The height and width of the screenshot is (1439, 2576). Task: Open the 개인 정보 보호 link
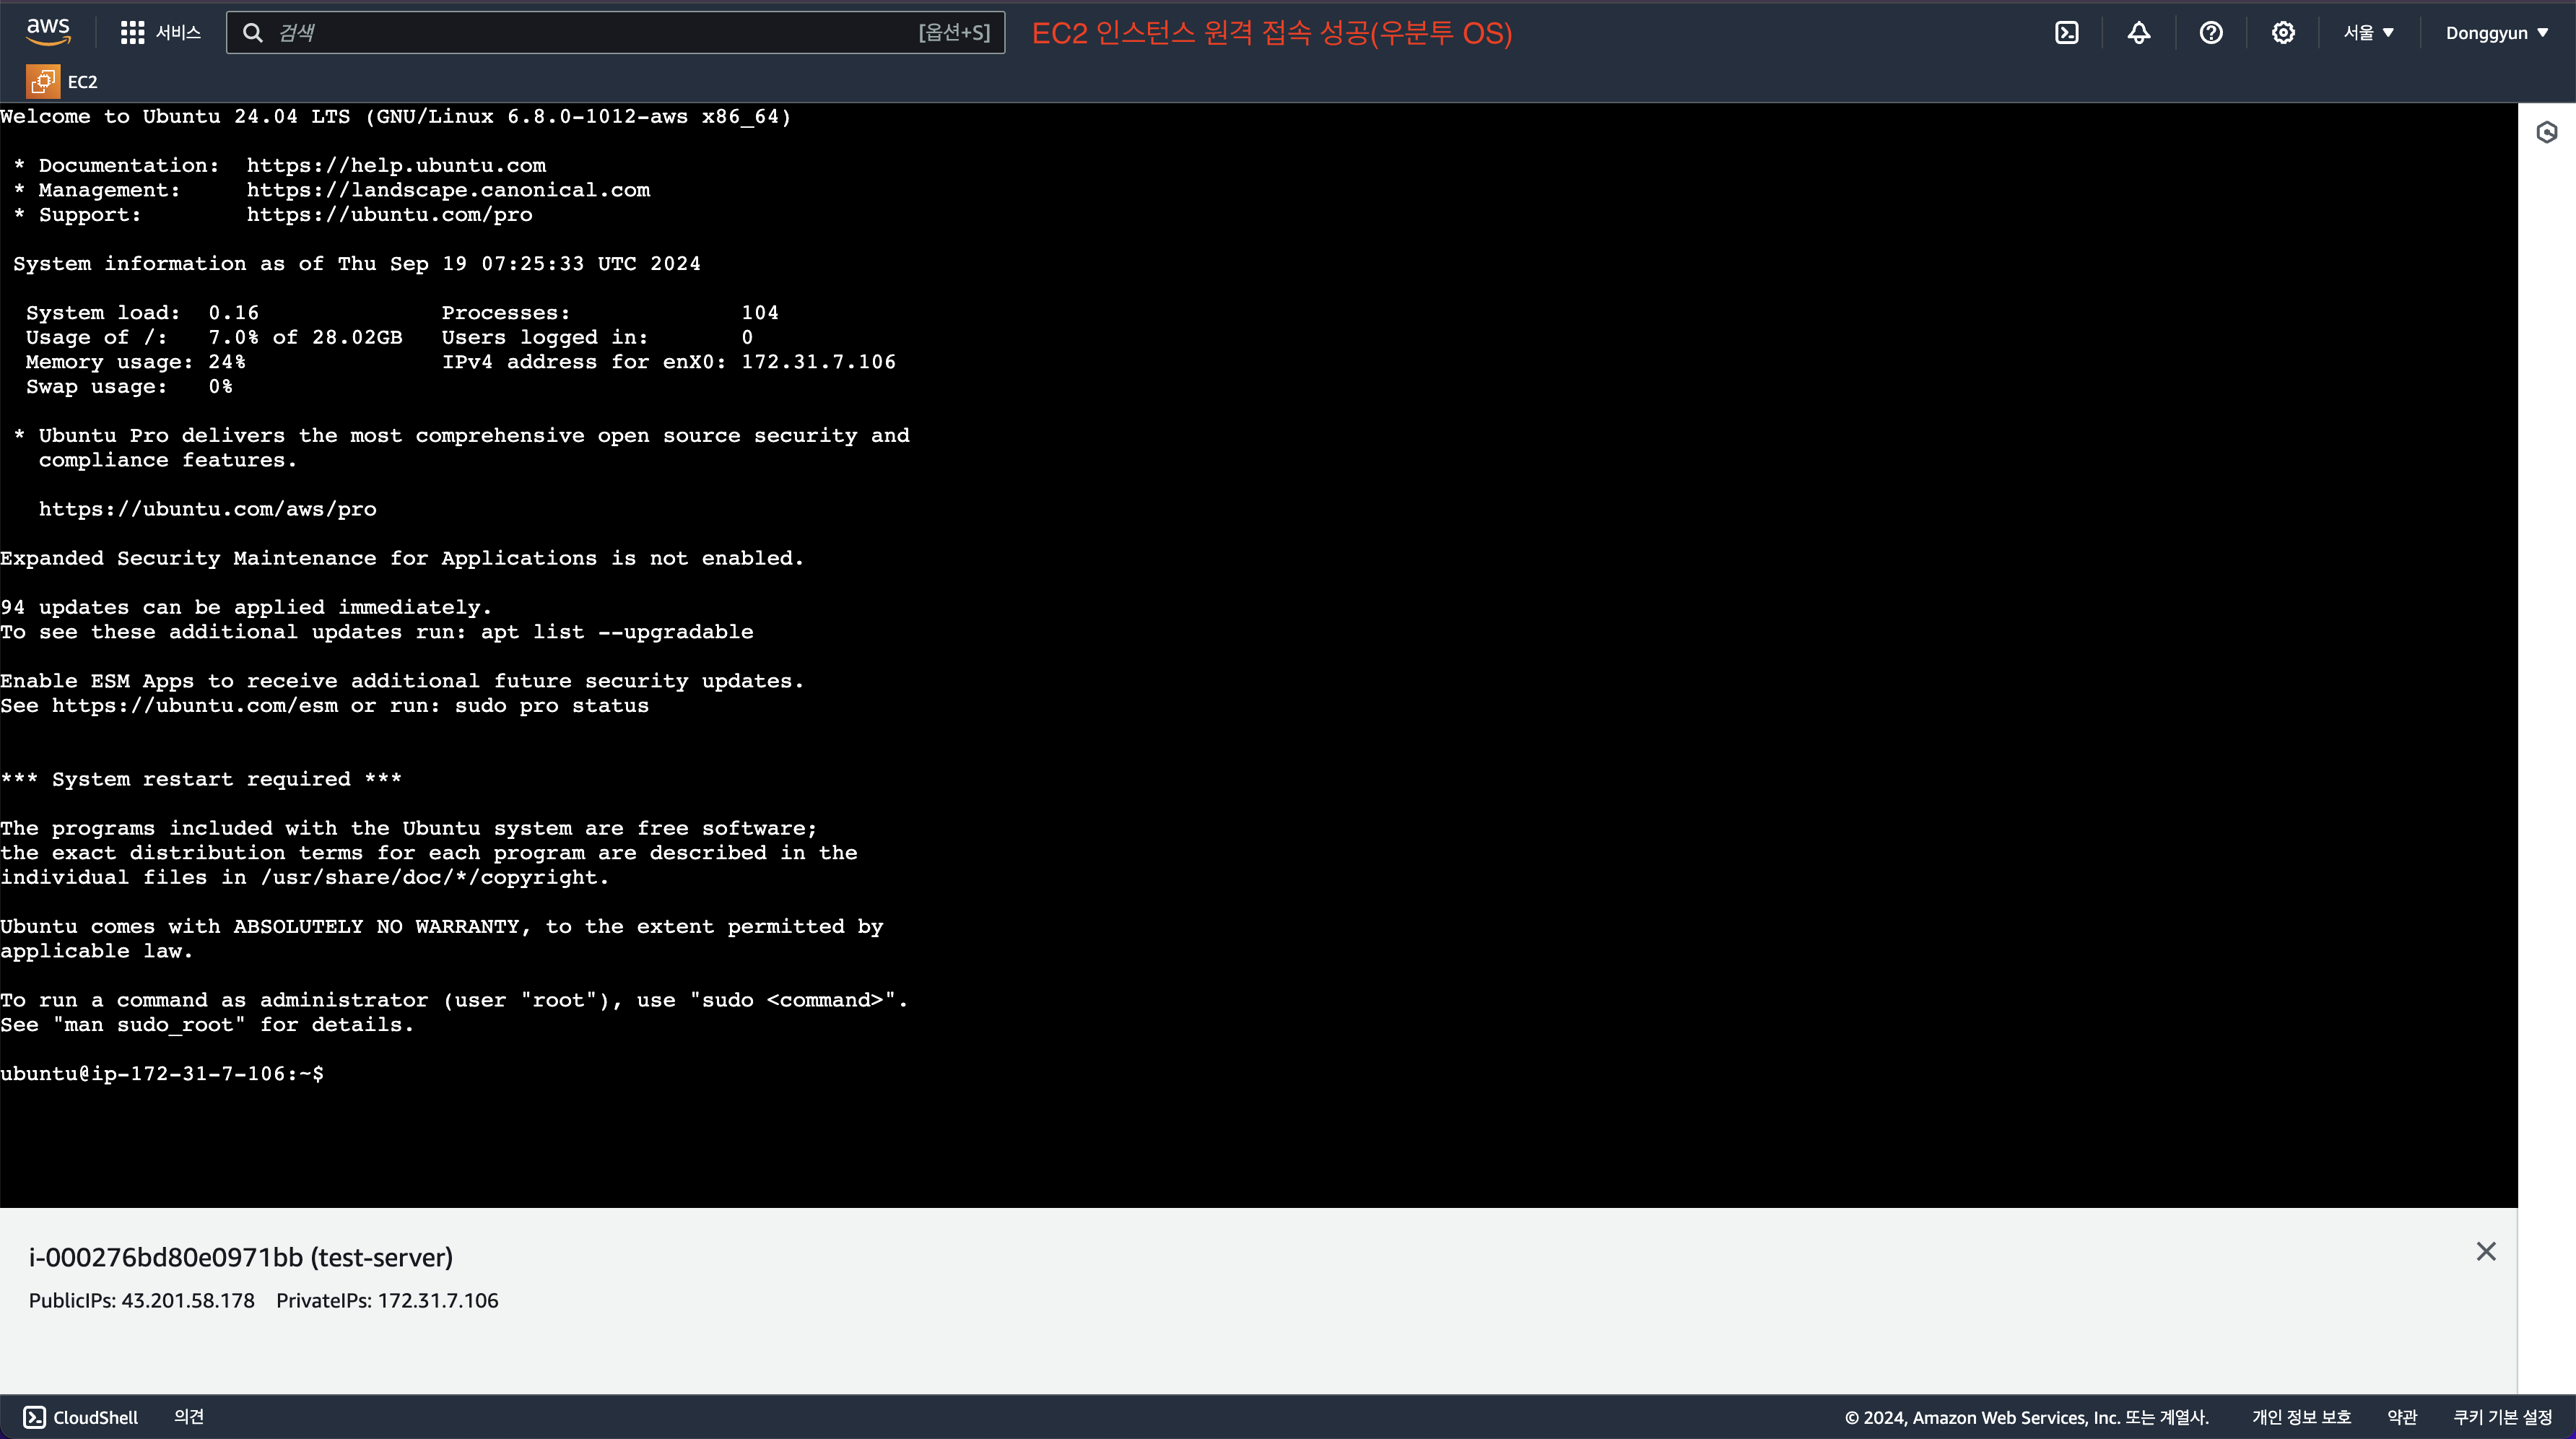2300,1417
